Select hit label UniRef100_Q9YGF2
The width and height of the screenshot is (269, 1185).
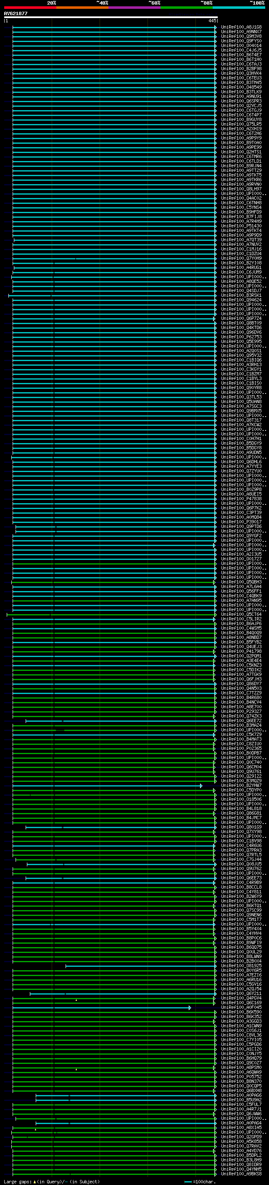point(241,536)
